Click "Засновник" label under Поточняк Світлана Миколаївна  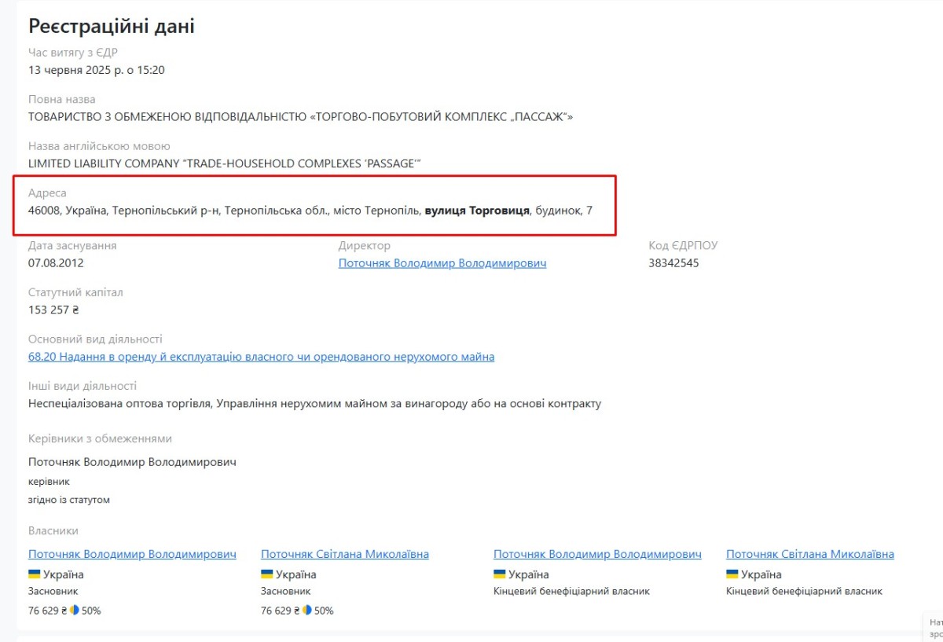[x=285, y=591]
